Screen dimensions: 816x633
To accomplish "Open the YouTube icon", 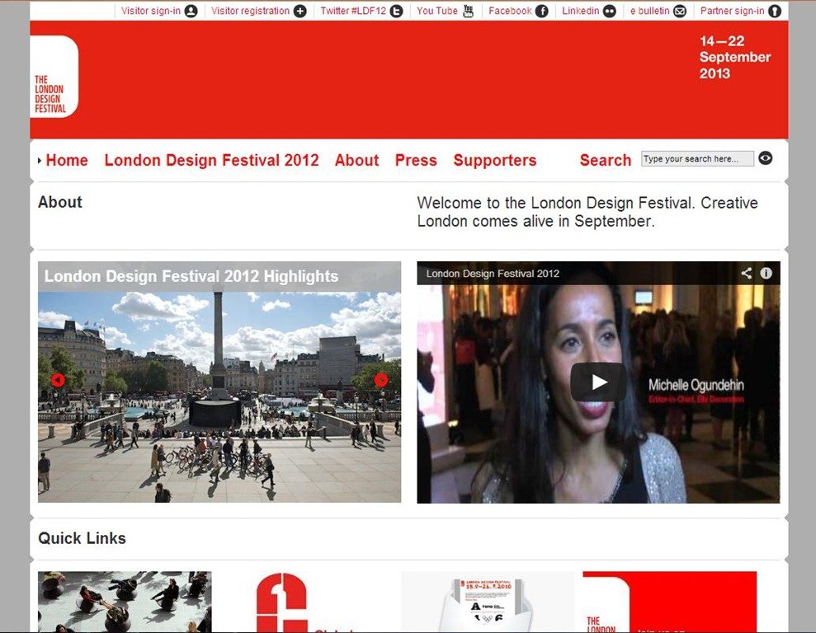I will (469, 11).
